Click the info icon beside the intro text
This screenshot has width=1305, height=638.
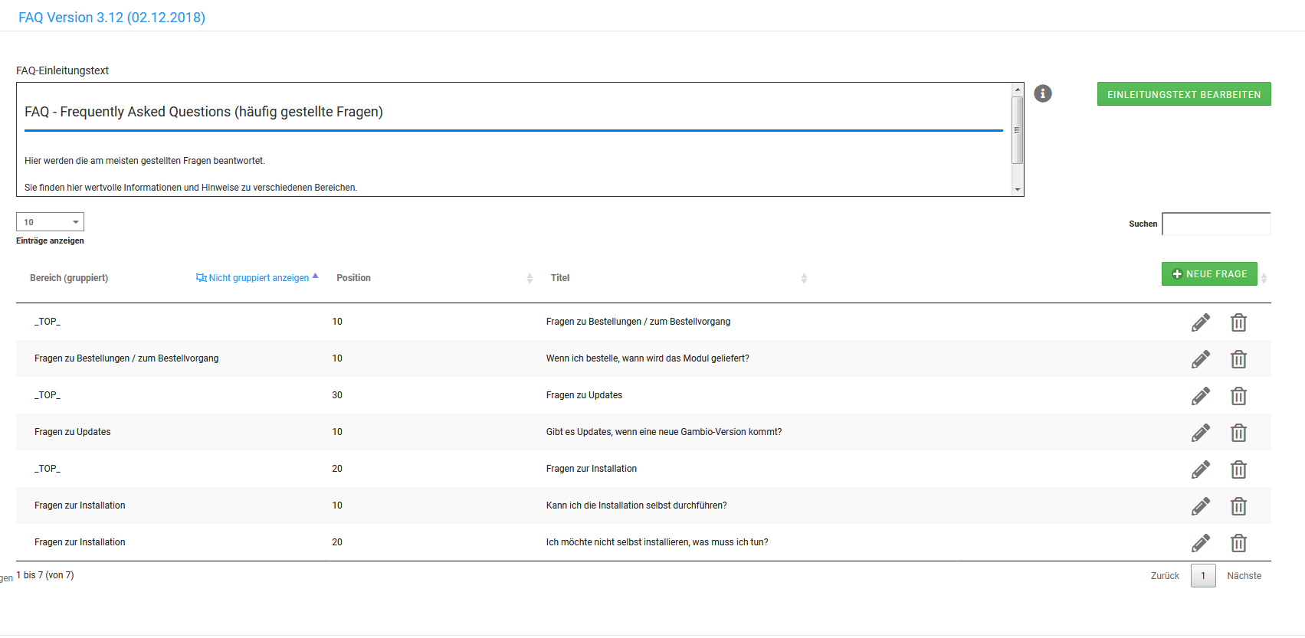point(1042,93)
